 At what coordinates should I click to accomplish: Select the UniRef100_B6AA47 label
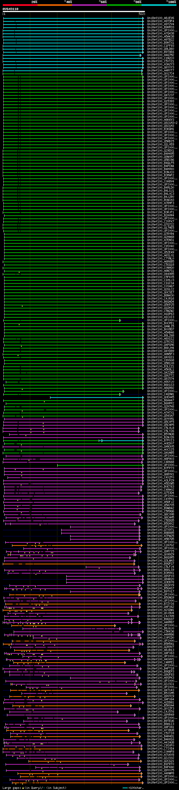click(161, 400)
